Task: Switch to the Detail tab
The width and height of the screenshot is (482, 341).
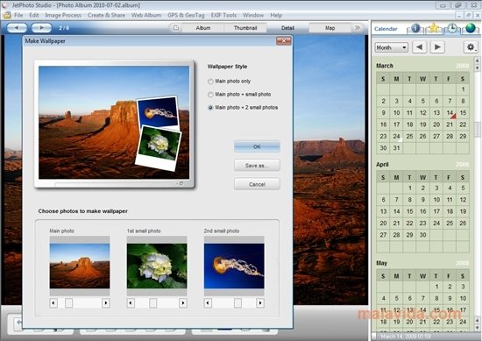Action: (287, 28)
